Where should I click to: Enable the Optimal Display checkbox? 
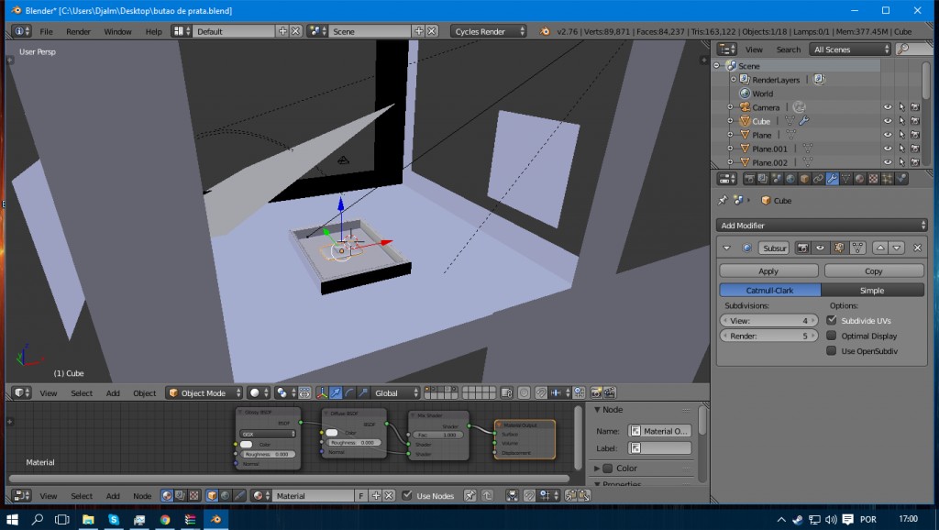832,336
